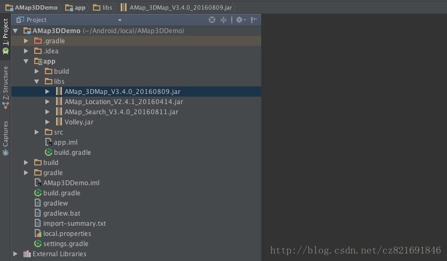The width and height of the screenshot is (447, 261).
Task: Select the app build.gradle Gradle icon
Action: (49, 152)
